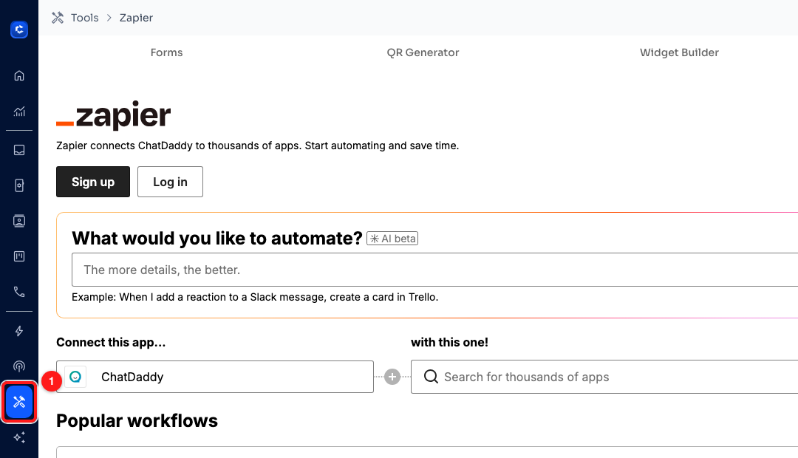Open the calls phone sidebar icon
This screenshot has width=798, height=458.
pos(18,292)
